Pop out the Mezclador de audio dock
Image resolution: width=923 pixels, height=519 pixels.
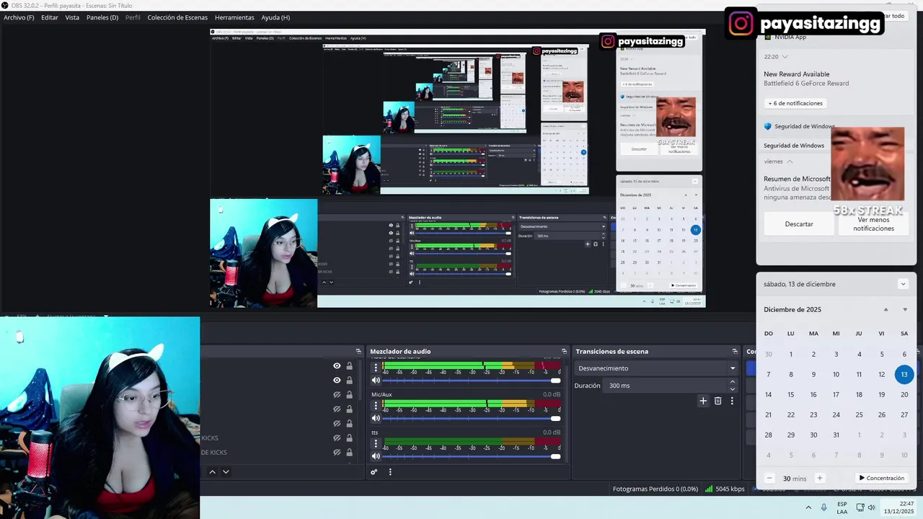point(564,351)
